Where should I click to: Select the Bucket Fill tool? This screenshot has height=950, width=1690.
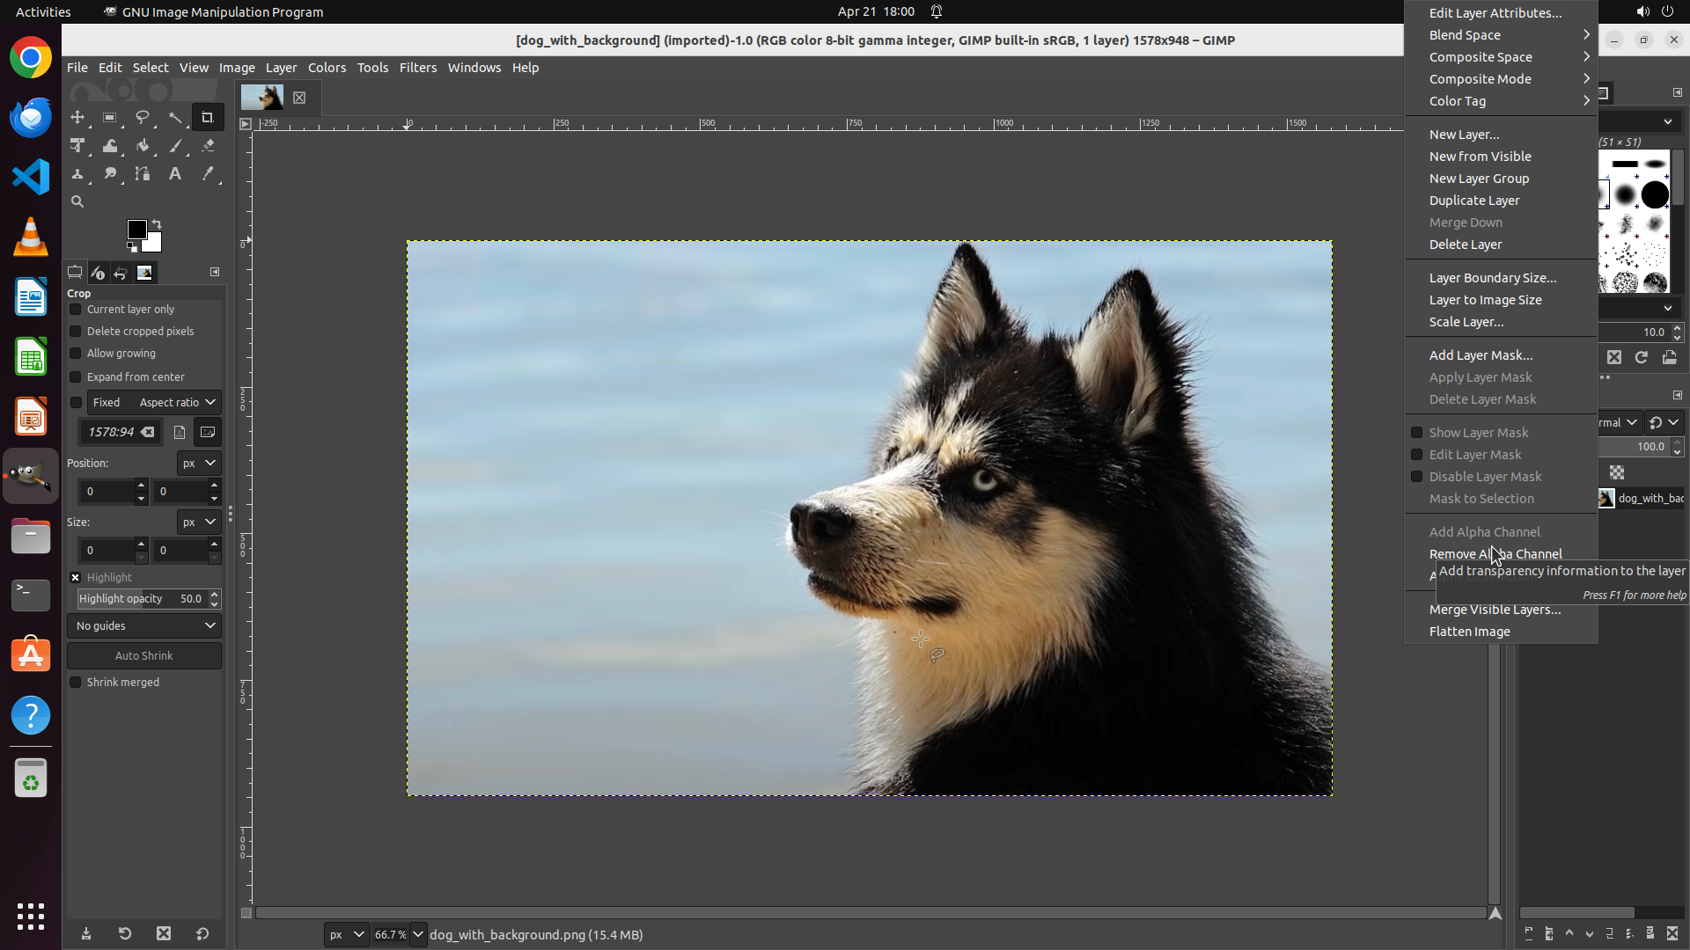tap(143, 146)
